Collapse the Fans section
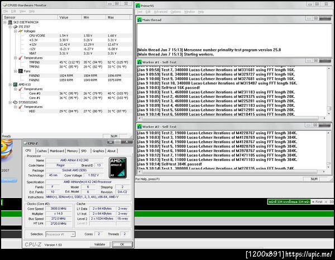This screenshot has width=335, height=260. click(16, 71)
